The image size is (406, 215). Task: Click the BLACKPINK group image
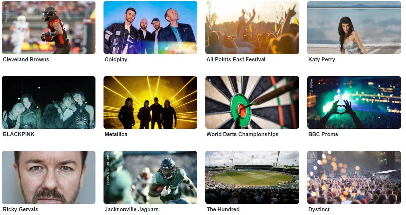pos(49,103)
